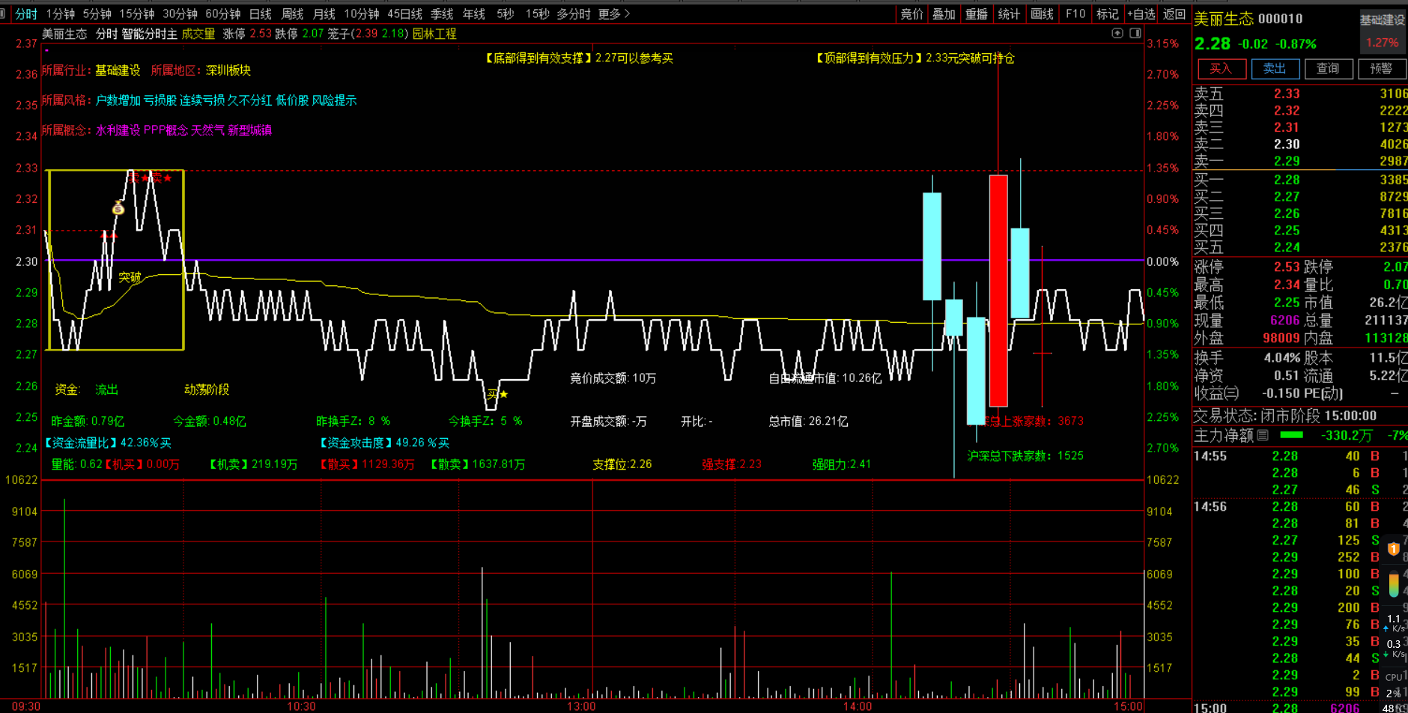Click the 标记 mark tool

tap(1107, 13)
